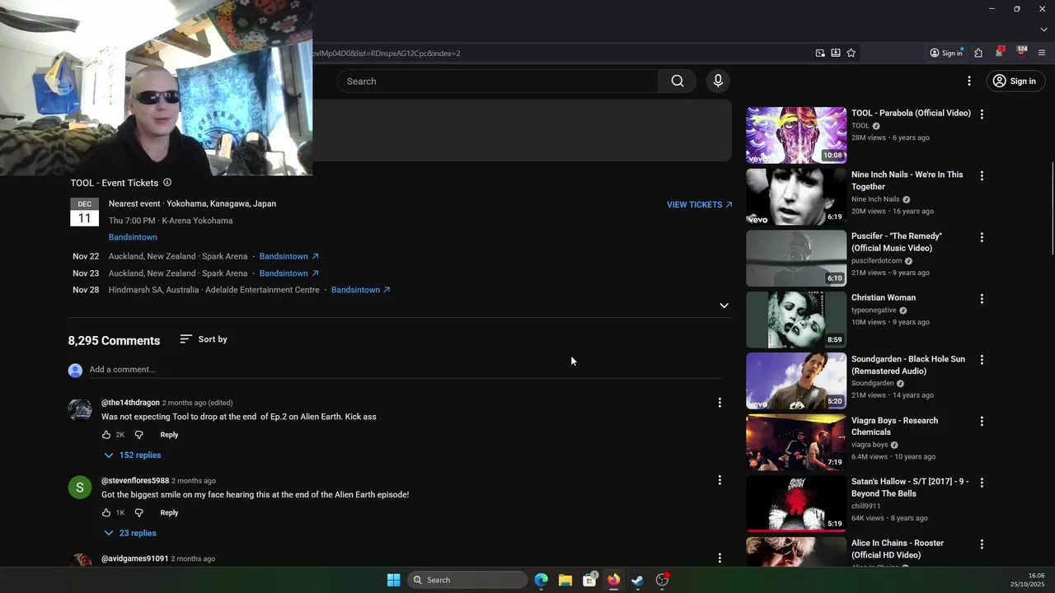Open Microsoft Store from taskbar
The height and width of the screenshot is (593, 1055).
click(x=589, y=580)
